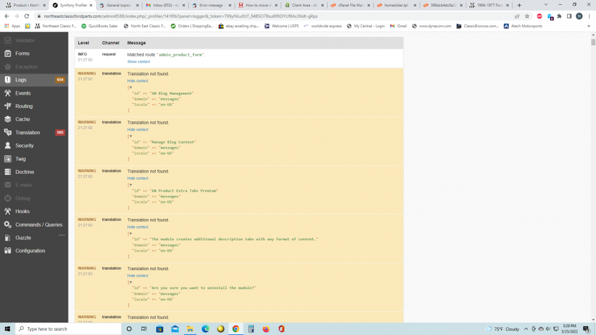The image size is (596, 335).
Task: Open a new browser tab with plus button
Action: 519,5
